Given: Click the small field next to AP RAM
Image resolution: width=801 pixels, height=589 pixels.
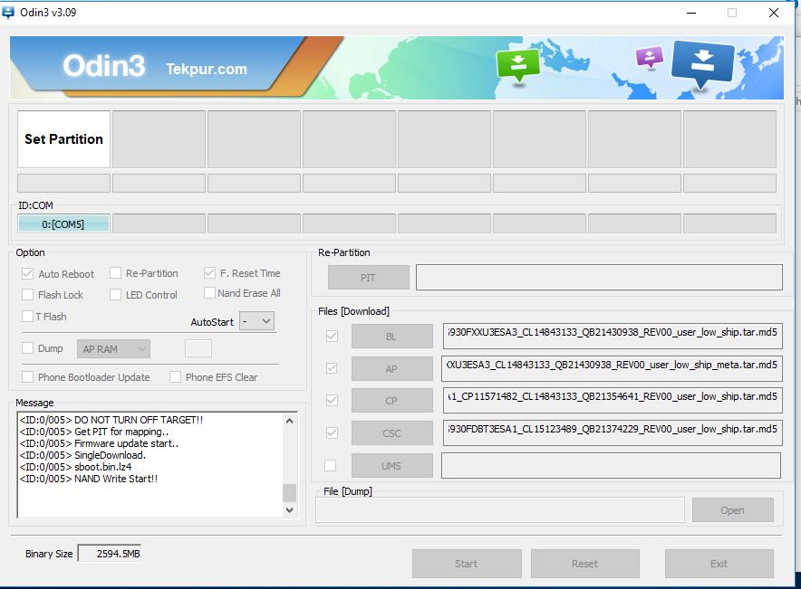Looking at the screenshot, I should click(198, 349).
